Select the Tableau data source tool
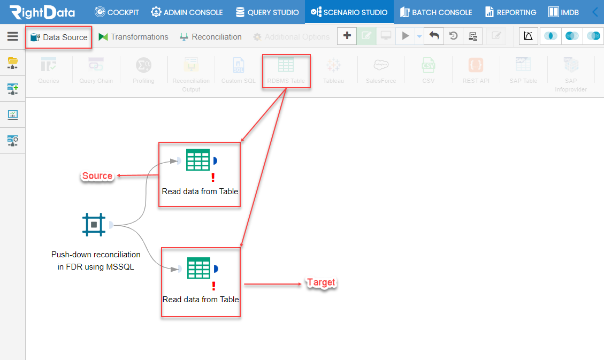Viewport: 604px width, 360px height. coord(333,71)
